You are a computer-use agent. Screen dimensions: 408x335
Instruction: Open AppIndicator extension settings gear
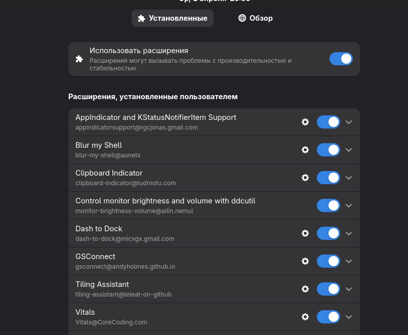(x=305, y=122)
